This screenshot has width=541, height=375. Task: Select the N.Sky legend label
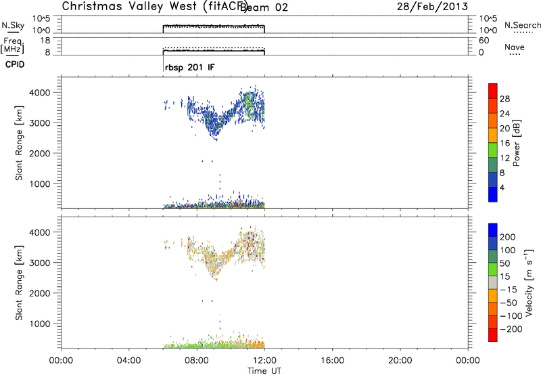(13, 25)
